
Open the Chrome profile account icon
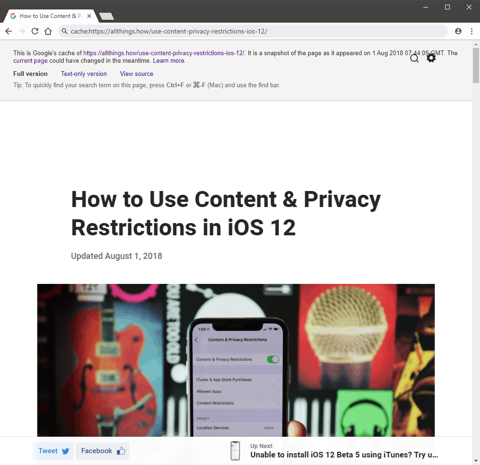pos(458,31)
